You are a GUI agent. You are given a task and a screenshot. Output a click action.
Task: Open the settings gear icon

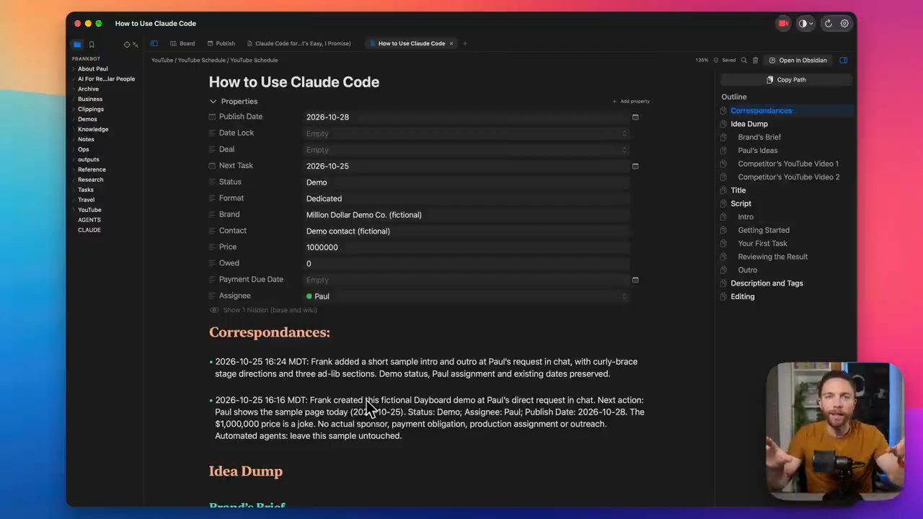tap(844, 24)
